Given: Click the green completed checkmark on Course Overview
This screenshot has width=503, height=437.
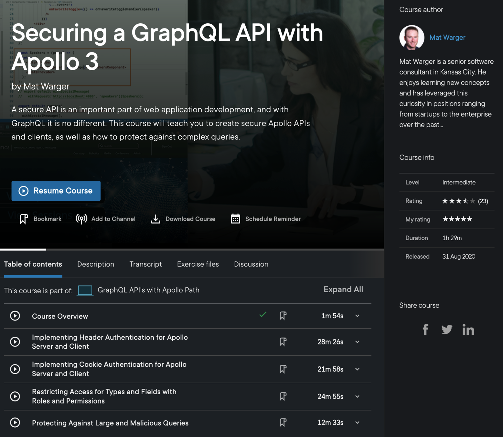Looking at the screenshot, I should pyautogui.click(x=263, y=314).
